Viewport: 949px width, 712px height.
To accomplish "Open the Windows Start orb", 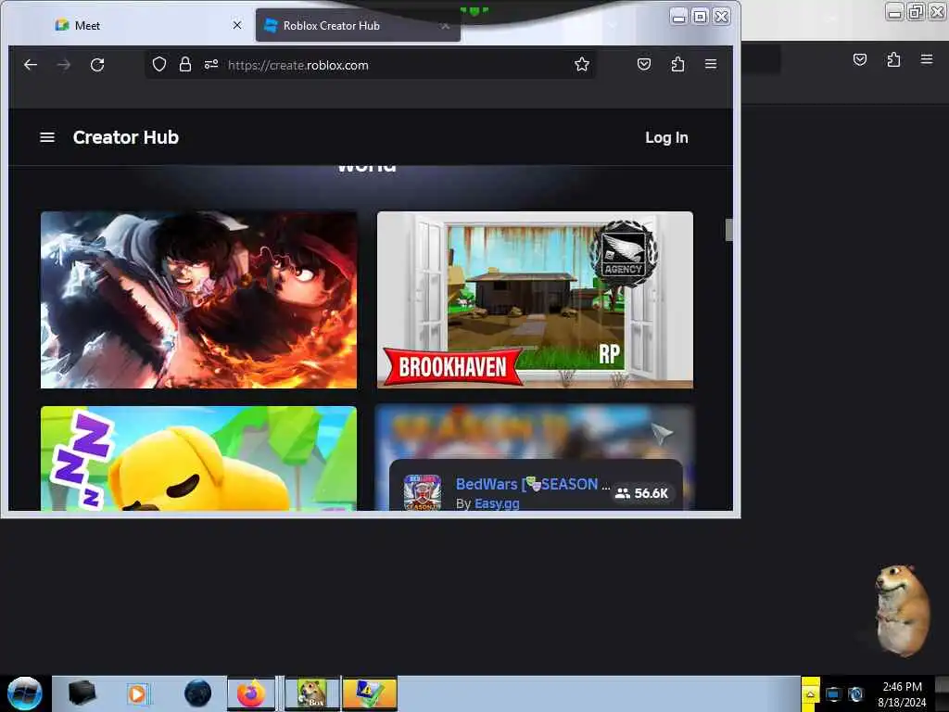I will click(24, 693).
